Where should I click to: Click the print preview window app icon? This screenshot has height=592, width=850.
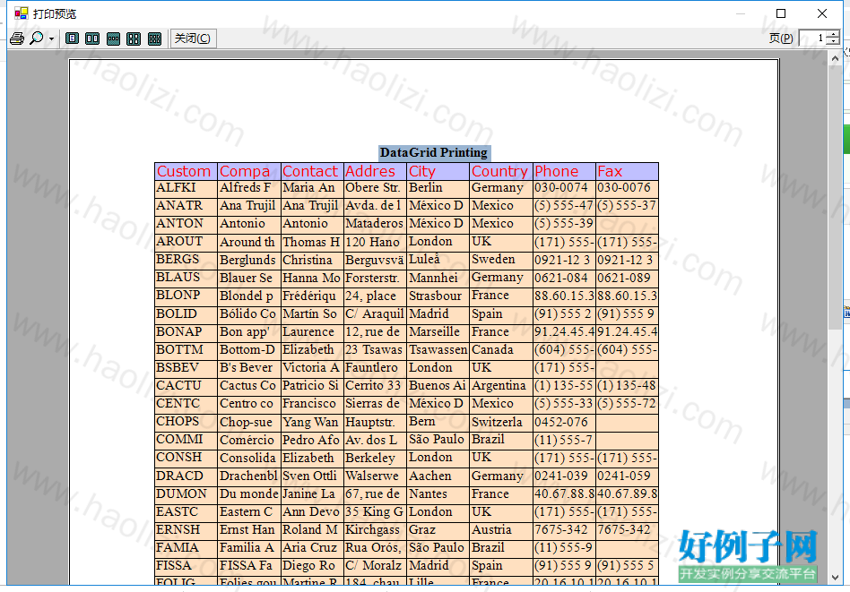click(x=21, y=13)
